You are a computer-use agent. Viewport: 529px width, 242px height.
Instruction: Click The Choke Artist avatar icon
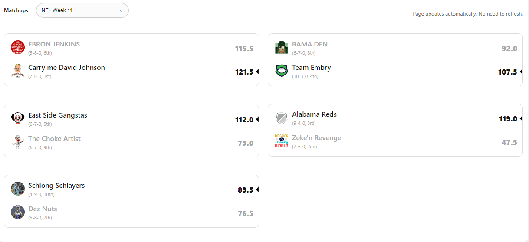point(18,142)
